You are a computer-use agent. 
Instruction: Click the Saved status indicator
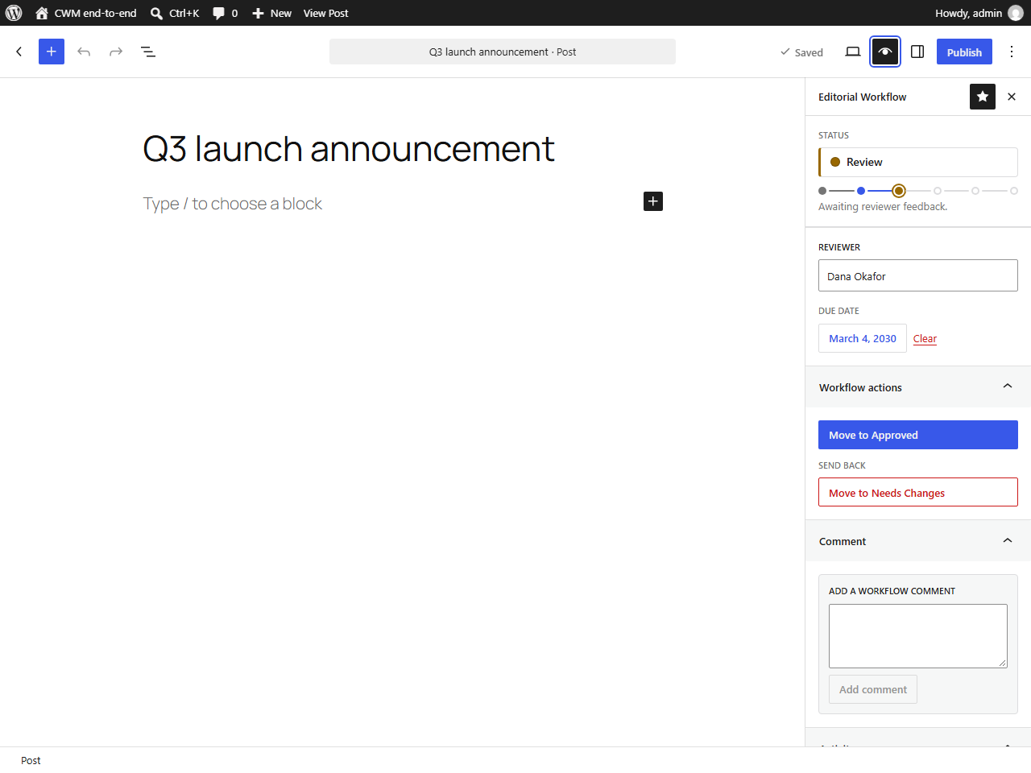(x=801, y=52)
